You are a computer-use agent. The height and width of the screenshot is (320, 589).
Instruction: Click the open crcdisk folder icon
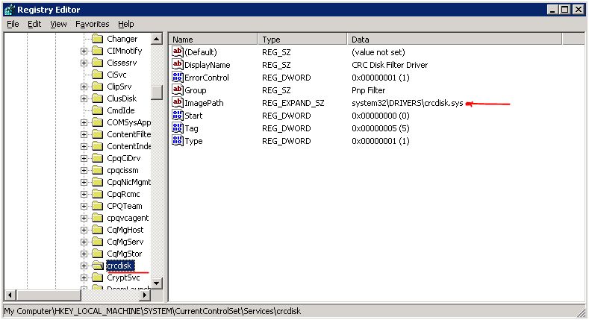point(98,266)
